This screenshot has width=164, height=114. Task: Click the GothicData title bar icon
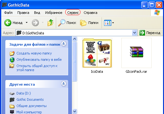click(4, 5)
